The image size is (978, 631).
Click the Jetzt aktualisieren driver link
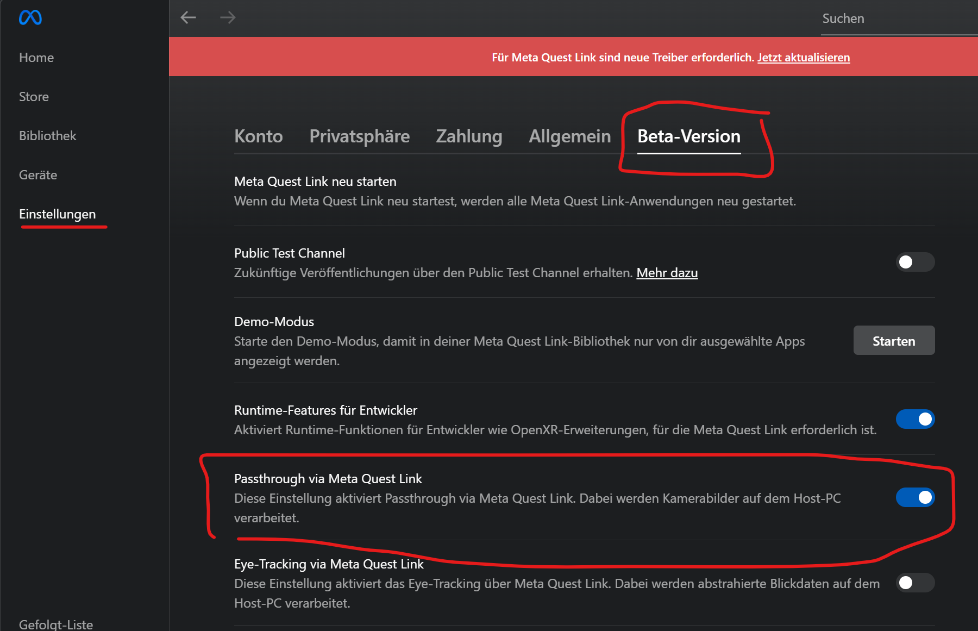pyautogui.click(x=804, y=58)
